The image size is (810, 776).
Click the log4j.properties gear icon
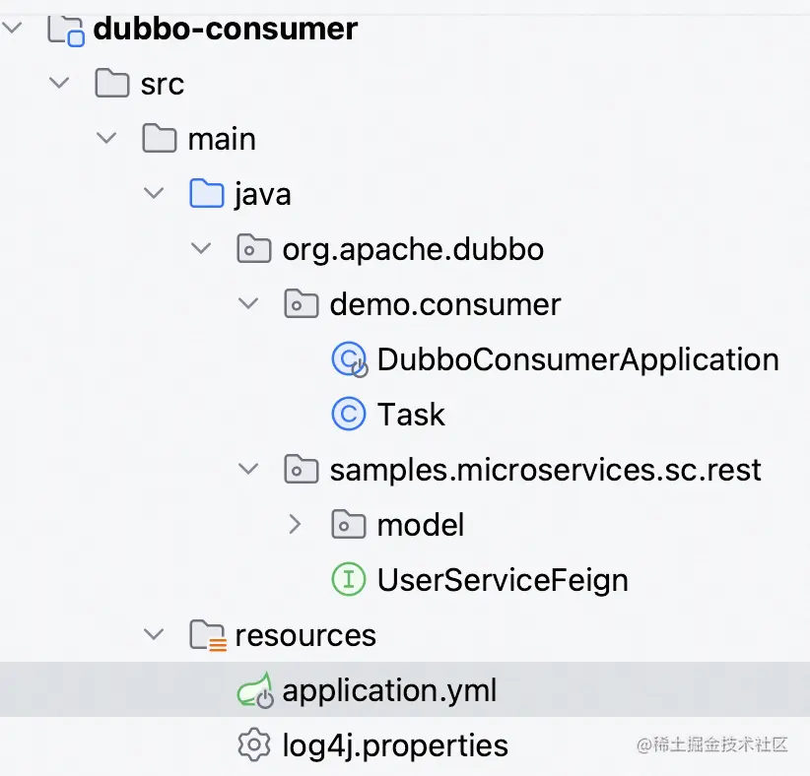click(x=254, y=745)
